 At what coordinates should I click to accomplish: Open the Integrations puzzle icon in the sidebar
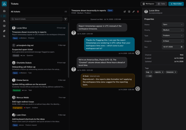point(4,31)
